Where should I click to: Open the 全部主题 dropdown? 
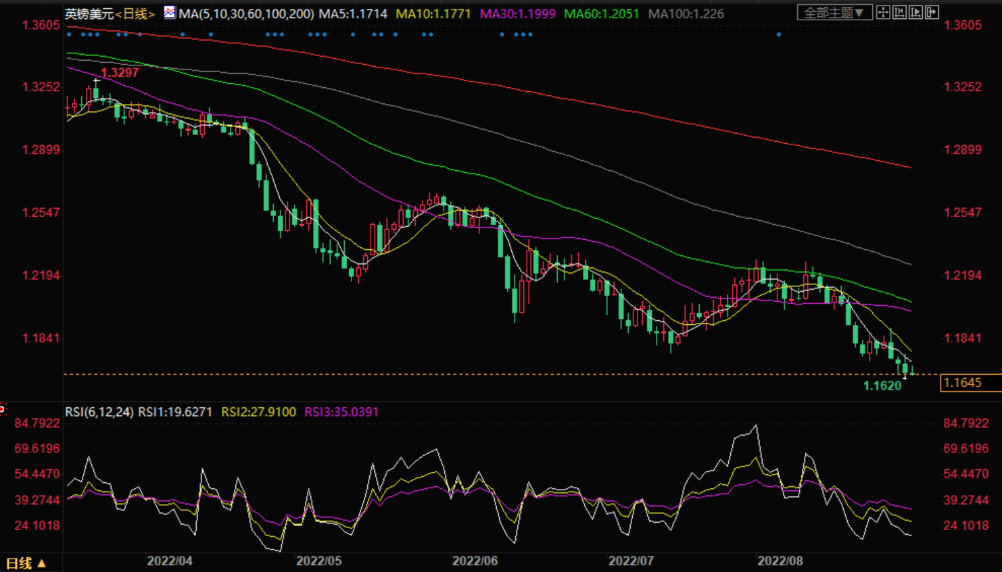pos(834,13)
